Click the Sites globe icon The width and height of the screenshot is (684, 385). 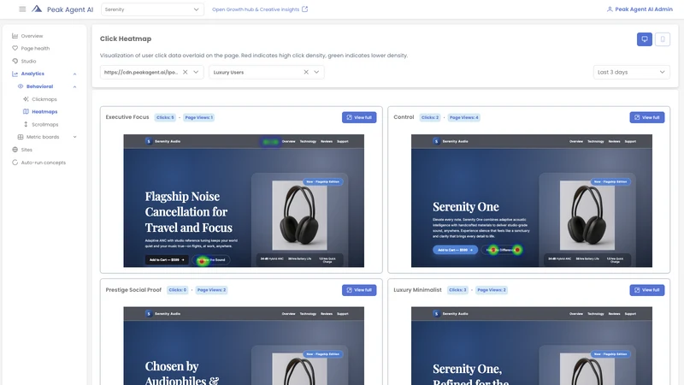(15, 150)
